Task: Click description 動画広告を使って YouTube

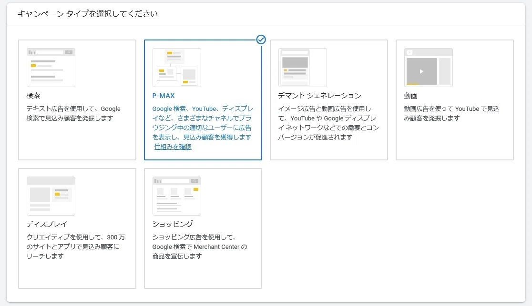Action: point(451,114)
